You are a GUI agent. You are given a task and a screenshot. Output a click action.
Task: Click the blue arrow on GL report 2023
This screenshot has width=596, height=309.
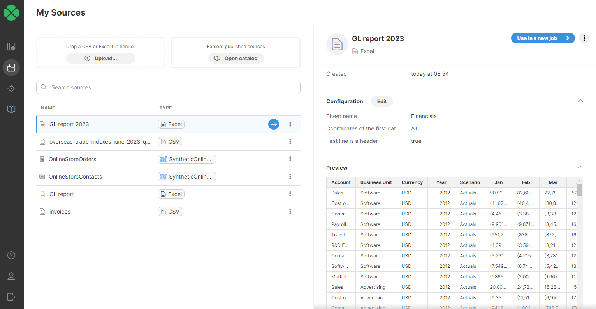point(274,124)
